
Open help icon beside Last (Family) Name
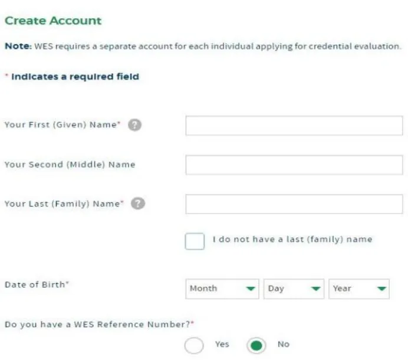click(x=138, y=204)
